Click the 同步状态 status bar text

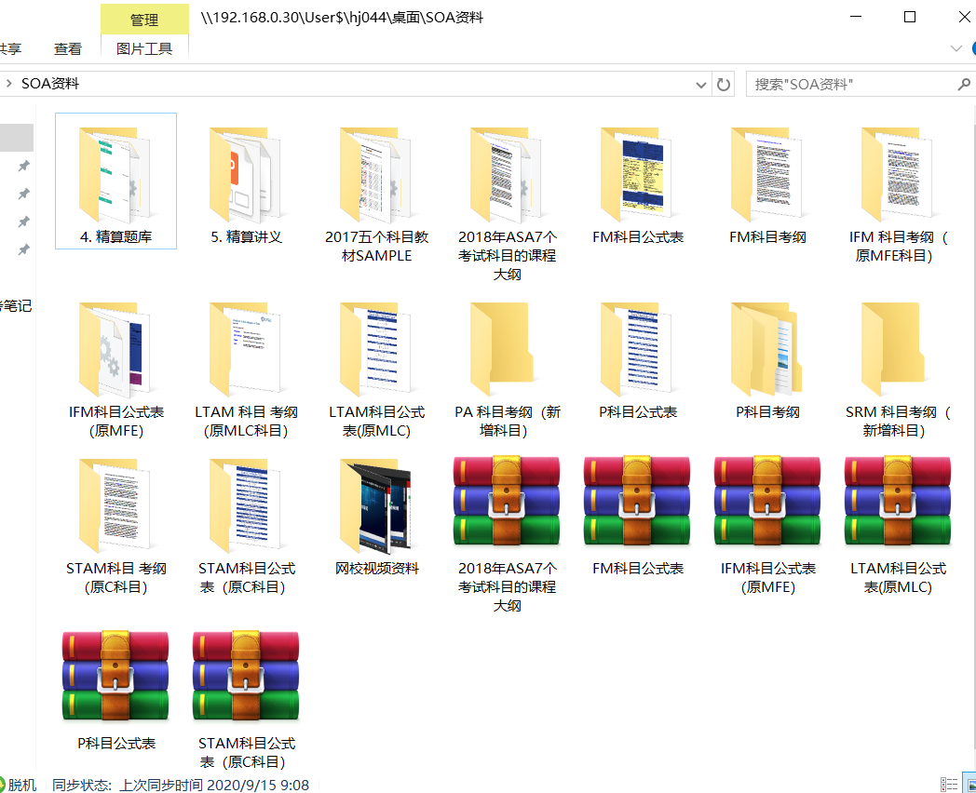(x=181, y=785)
